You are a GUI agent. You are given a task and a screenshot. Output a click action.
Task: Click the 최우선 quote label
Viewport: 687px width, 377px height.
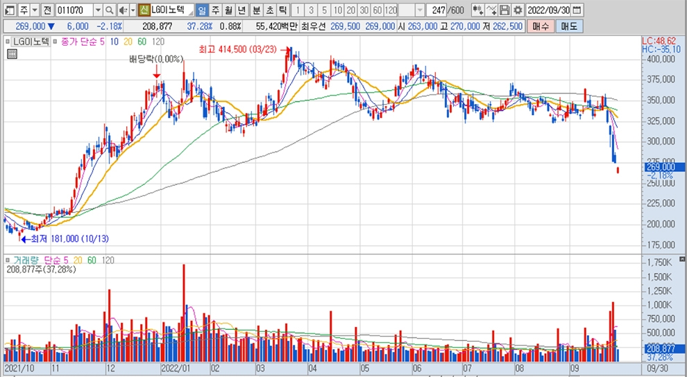coord(313,26)
